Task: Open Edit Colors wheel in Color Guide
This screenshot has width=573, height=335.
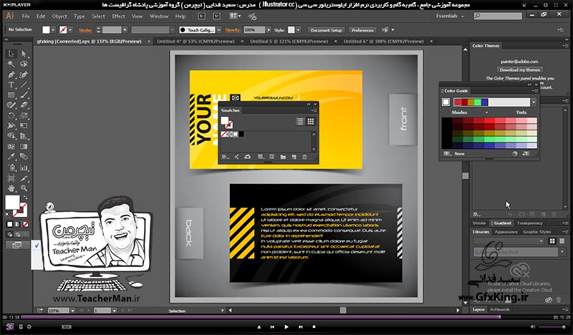Action: [514, 154]
